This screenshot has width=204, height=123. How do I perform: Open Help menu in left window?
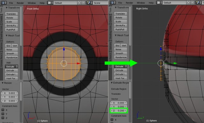point(42,3)
